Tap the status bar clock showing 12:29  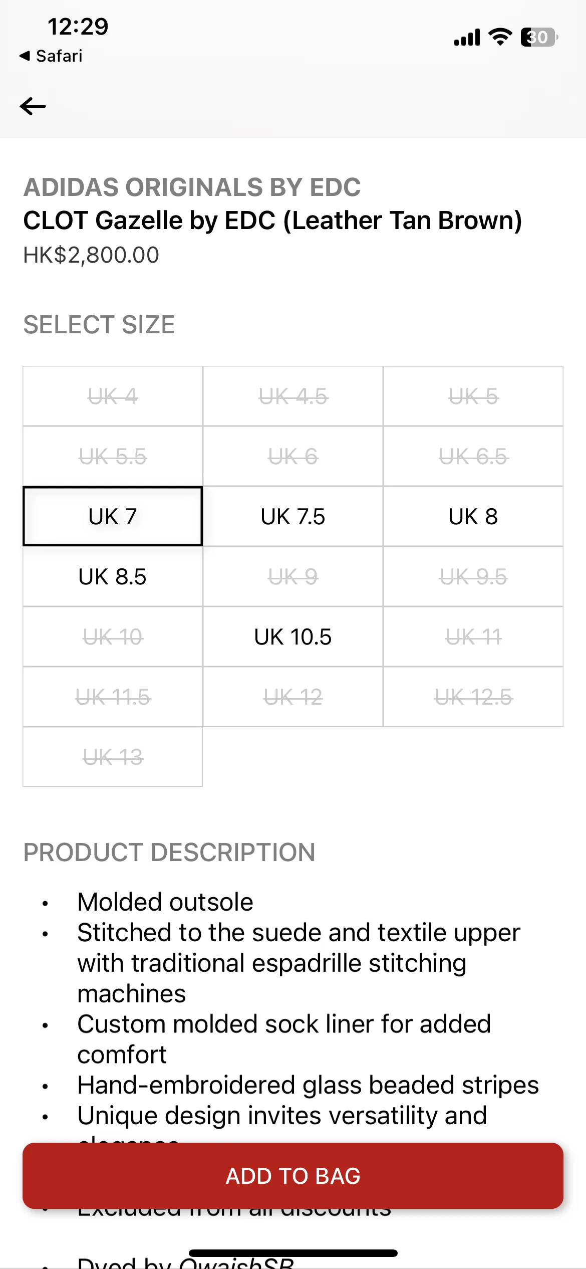[78, 27]
